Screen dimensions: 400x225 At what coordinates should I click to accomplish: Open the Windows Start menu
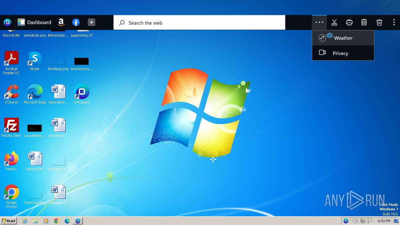pyautogui.click(x=8, y=221)
